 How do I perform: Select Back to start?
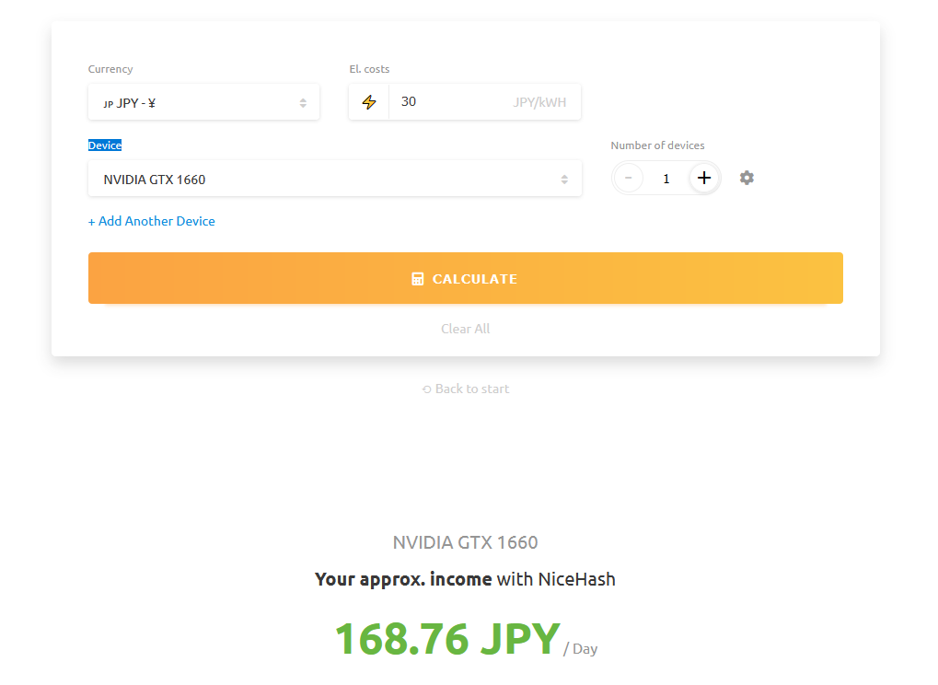click(471, 388)
